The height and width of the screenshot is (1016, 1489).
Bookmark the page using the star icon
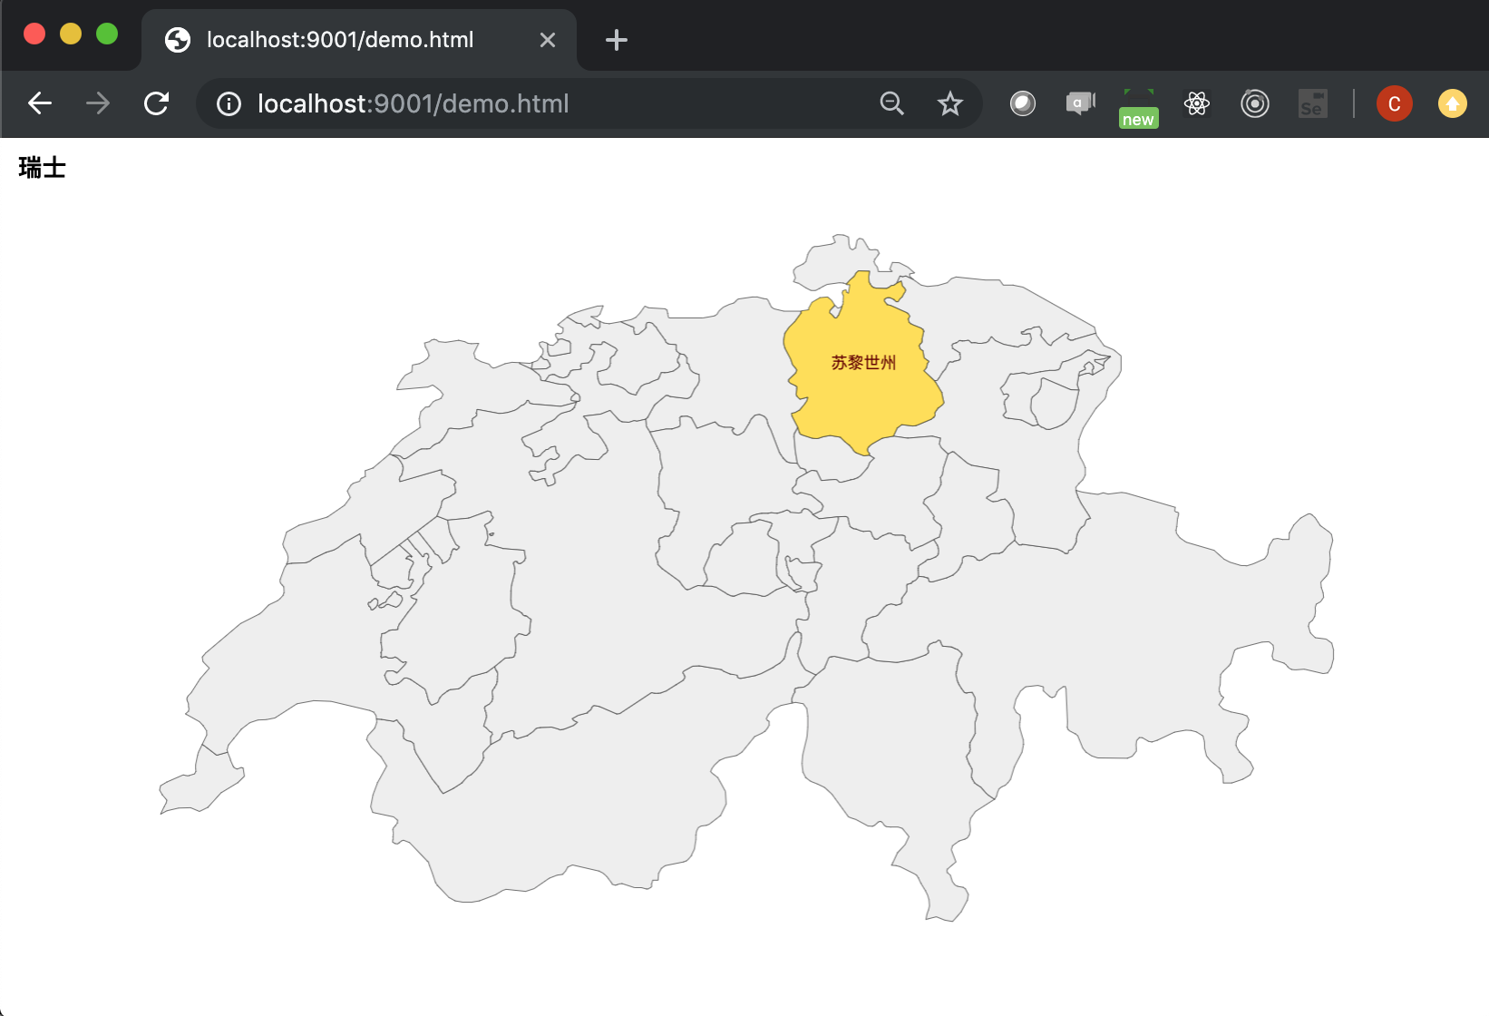[x=949, y=103]
